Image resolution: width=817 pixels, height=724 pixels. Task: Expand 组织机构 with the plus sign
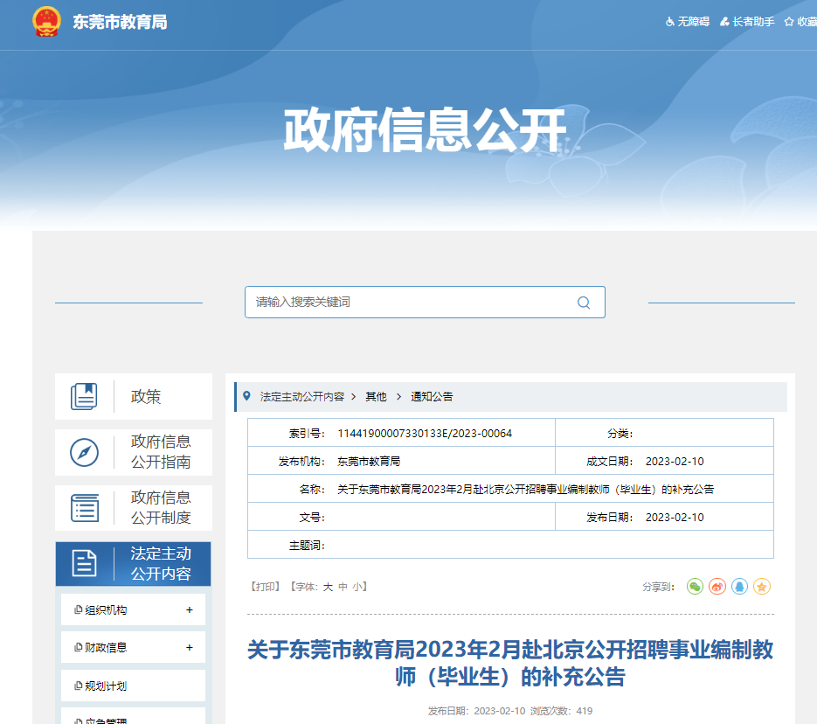(190, 610)
